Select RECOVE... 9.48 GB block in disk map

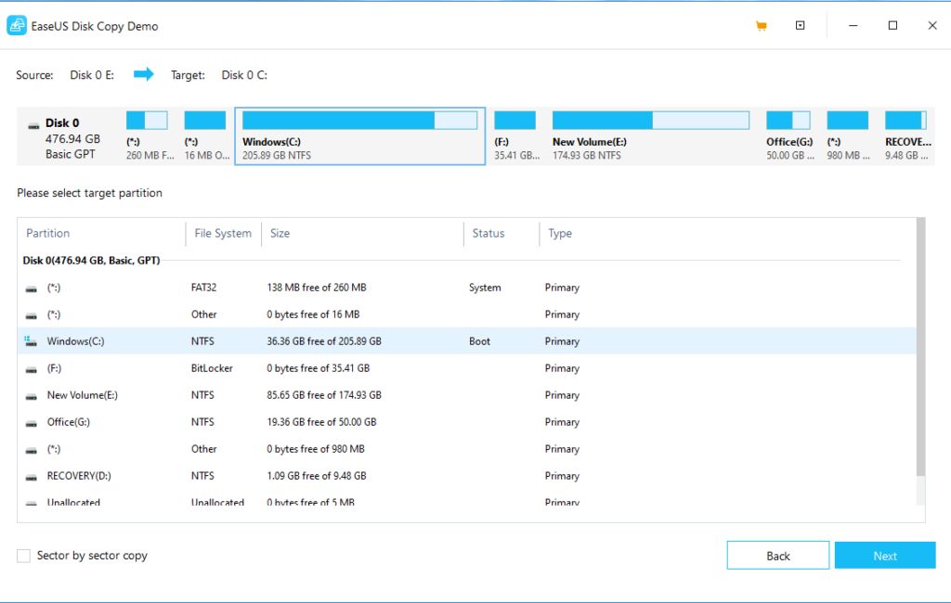tap(907, 135)
